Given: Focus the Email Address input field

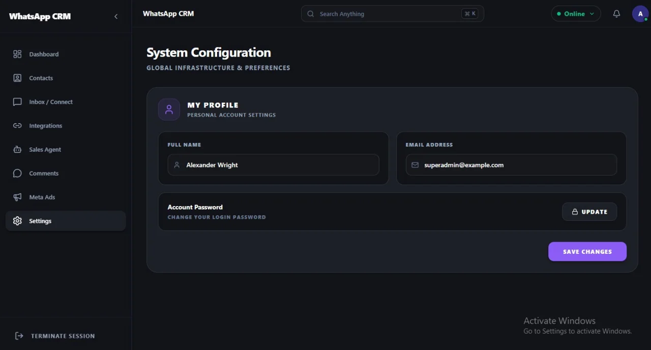Looking at the screenshot, I should 511,165.
